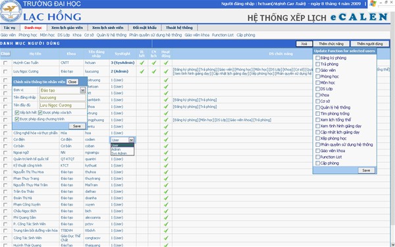Image resolution: width=395 pixels, height=247 pixels.
Task: Click the active checkmark for user thuytrang
Action: (166, 178)
